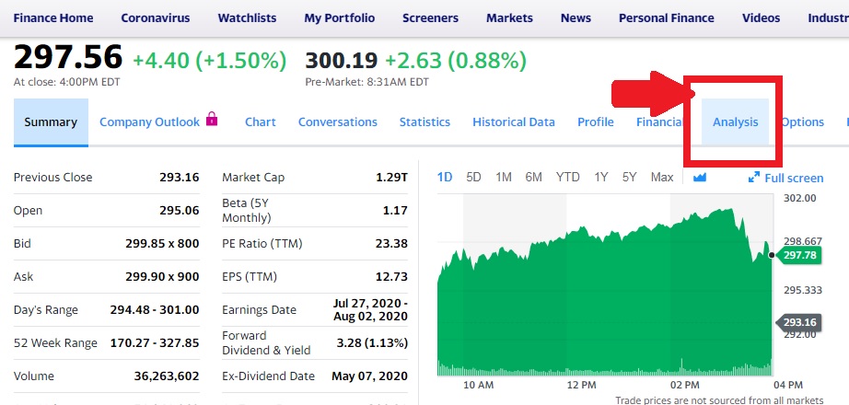Open the Options tab
Viewport: 849px width, 405px height.
click(x=803, y=122)
